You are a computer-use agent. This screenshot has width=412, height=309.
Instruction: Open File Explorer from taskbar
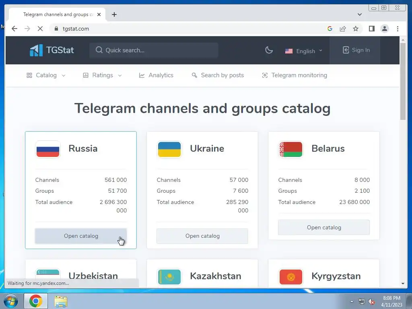click(x=61, y=301)
